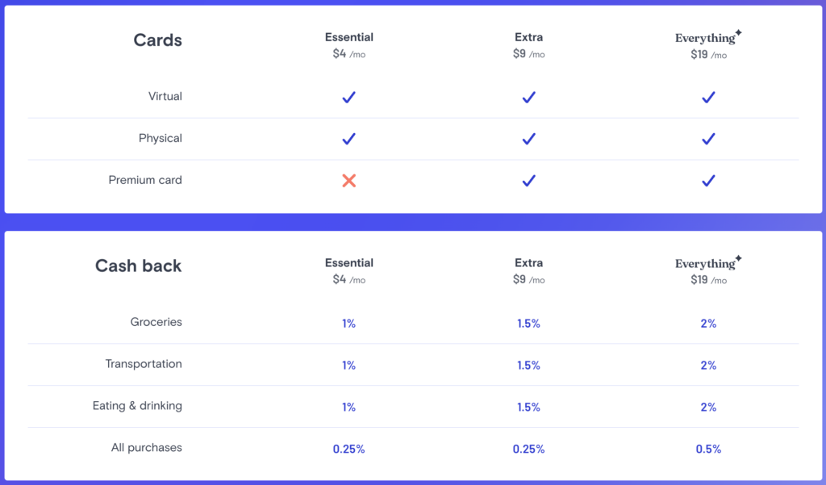Viewport: 826px width, 485px height.
Task: Click the Physical checkmark under Essential plan
Action: (x=348, y=139)
